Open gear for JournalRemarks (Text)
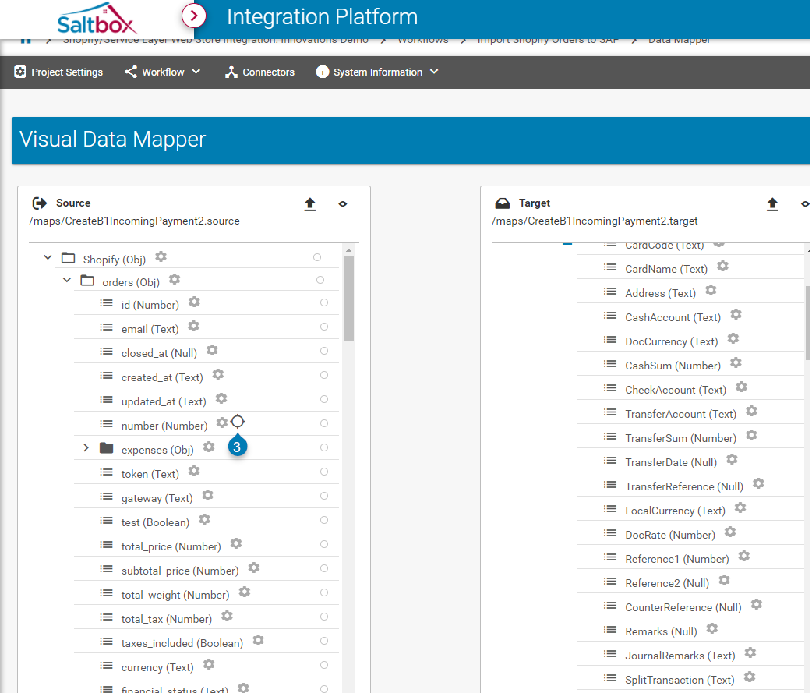The height and width of the screenshot is (693, 812). click(x=750, y=652)
